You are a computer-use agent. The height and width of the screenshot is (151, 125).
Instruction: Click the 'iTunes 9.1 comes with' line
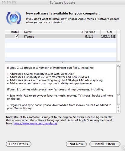pos(55,89)
